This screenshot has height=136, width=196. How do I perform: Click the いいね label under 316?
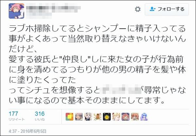(x=40, y=119)
